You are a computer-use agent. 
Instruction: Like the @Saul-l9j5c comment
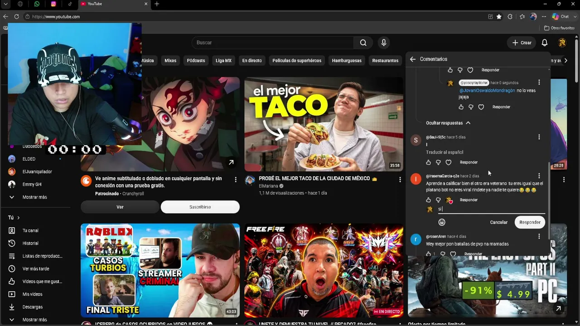coord(429,162)
